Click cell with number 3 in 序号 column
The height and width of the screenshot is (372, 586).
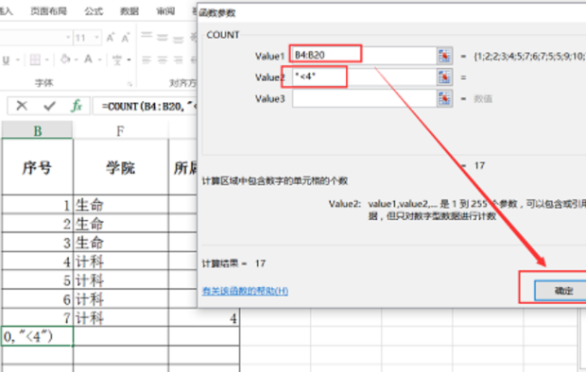38,243
